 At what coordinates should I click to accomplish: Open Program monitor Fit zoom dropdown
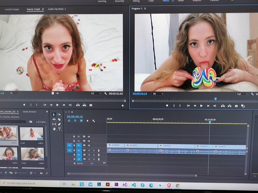[x=158, y=94]
